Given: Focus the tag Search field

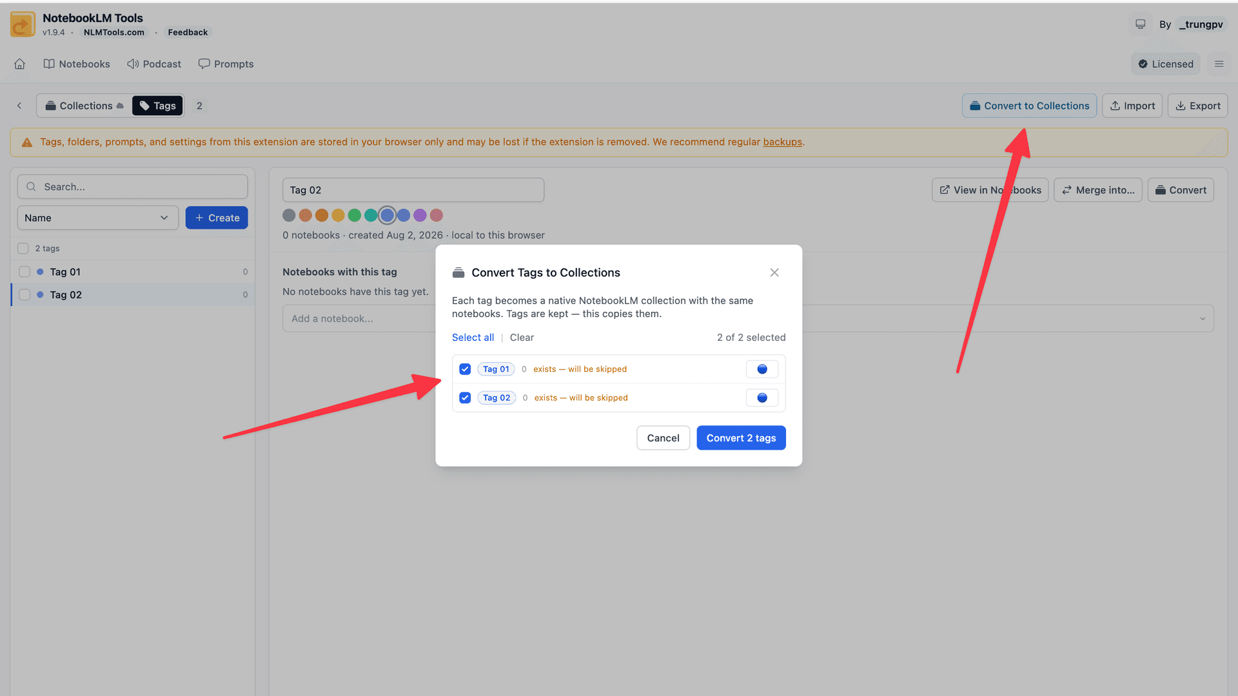Looking at the screenshot, I should coord(133,187).
